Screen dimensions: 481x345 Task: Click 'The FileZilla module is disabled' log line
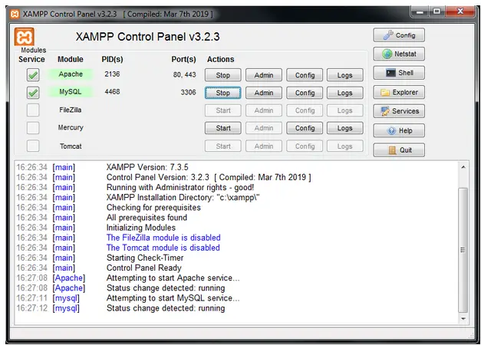tap(163, 238)
